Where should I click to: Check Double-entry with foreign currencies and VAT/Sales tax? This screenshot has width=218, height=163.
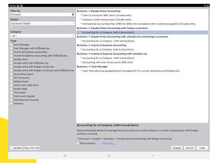click(x=11, y=70)
